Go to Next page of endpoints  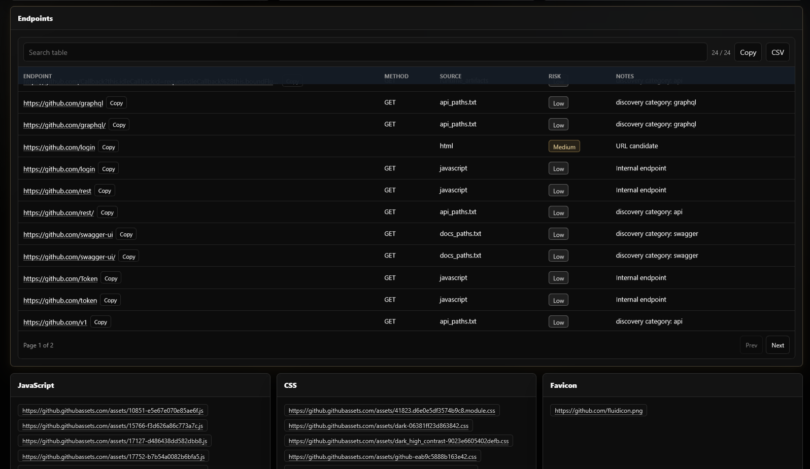(778, 345)
